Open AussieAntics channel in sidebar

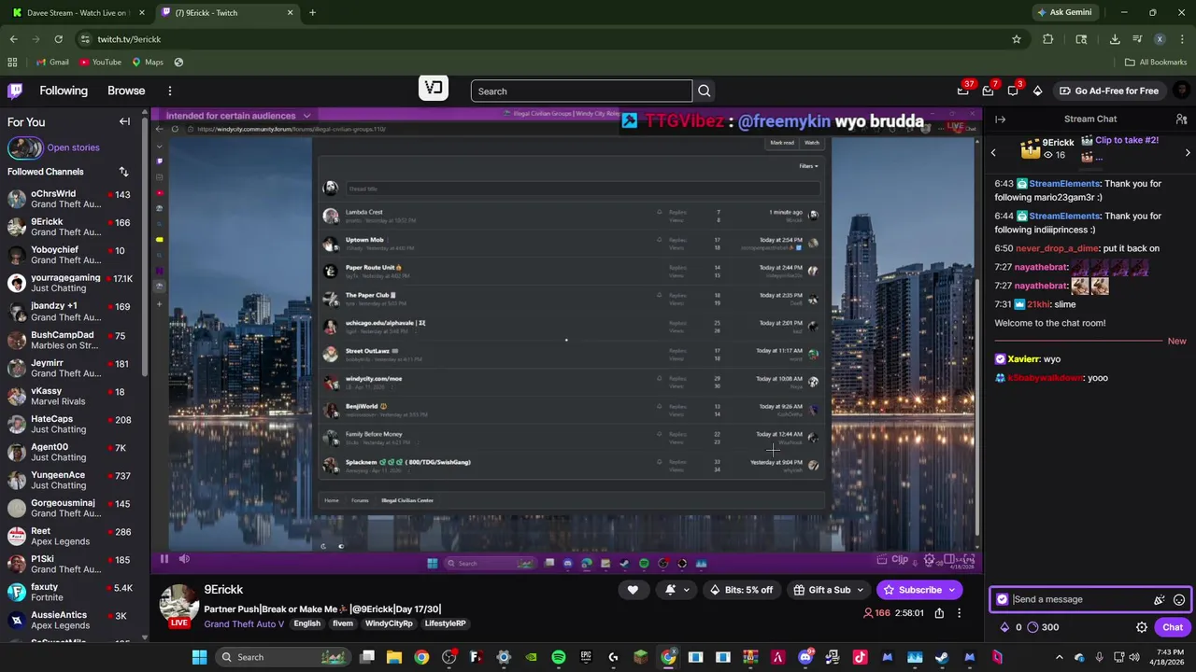(71, 620)
